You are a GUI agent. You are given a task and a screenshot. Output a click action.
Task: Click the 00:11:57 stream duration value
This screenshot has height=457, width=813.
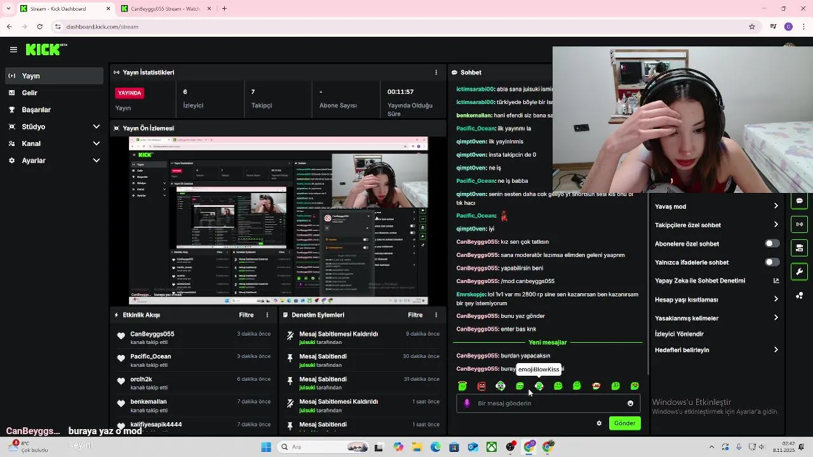point(400,92)
